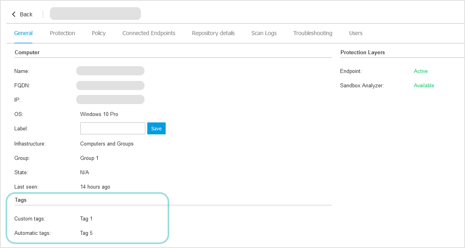The width and height of the screenshot is (465, 248).
Task: Switch to the Users tab
Action: click(x=356, y=33)
